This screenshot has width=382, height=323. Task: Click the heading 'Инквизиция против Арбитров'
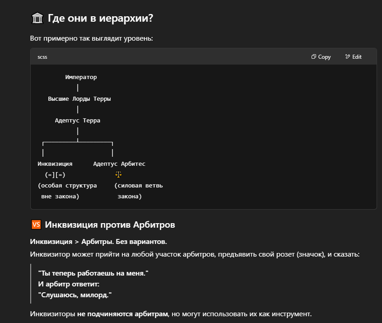coord(110,225)
